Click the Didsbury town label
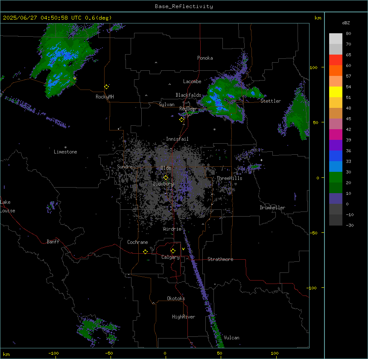The width and height of the screenshot is (368, 359). click(164, 184)
